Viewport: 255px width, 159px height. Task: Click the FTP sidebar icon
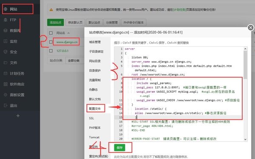click(6, 20)
